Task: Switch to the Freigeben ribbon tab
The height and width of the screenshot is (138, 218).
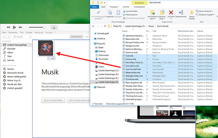Action: 114,7
